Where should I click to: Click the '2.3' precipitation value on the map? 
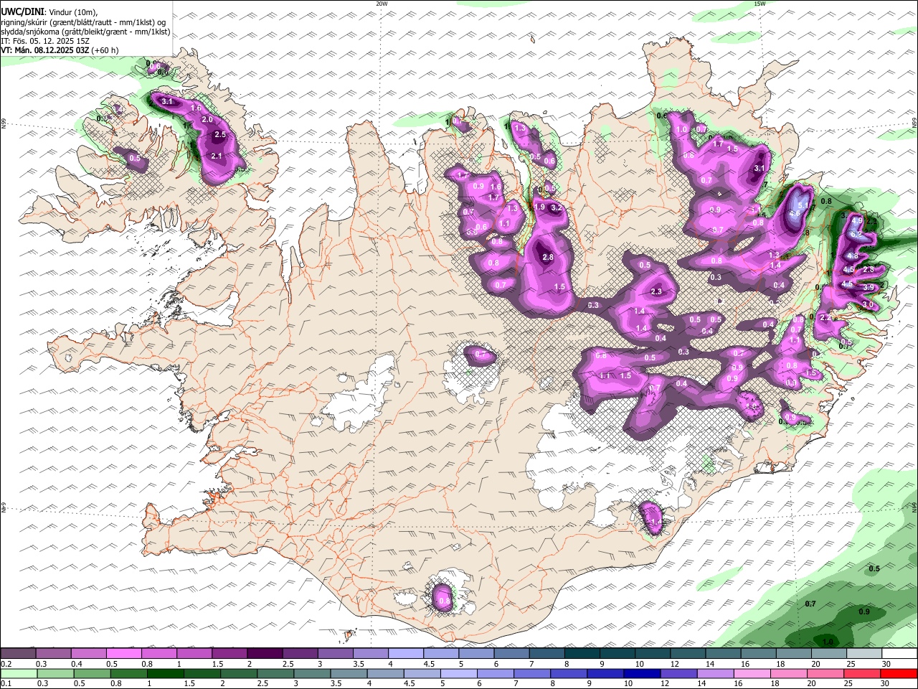pos(656,292)
